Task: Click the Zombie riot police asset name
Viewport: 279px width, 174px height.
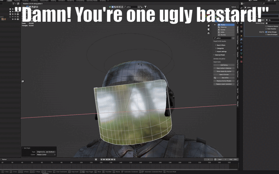Action: click(x=219, y=59)
